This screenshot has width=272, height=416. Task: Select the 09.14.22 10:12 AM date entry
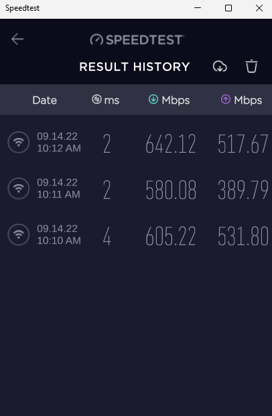point(59,142)
